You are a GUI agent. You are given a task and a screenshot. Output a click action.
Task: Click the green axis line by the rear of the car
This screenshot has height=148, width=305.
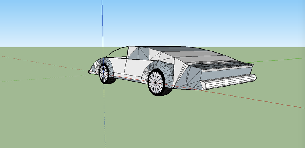click(x=276, y=60)
